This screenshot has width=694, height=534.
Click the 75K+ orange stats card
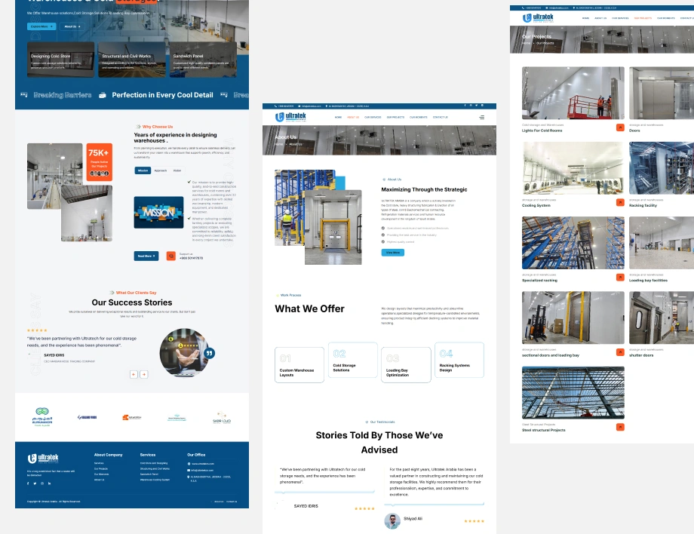coord(99,162)
